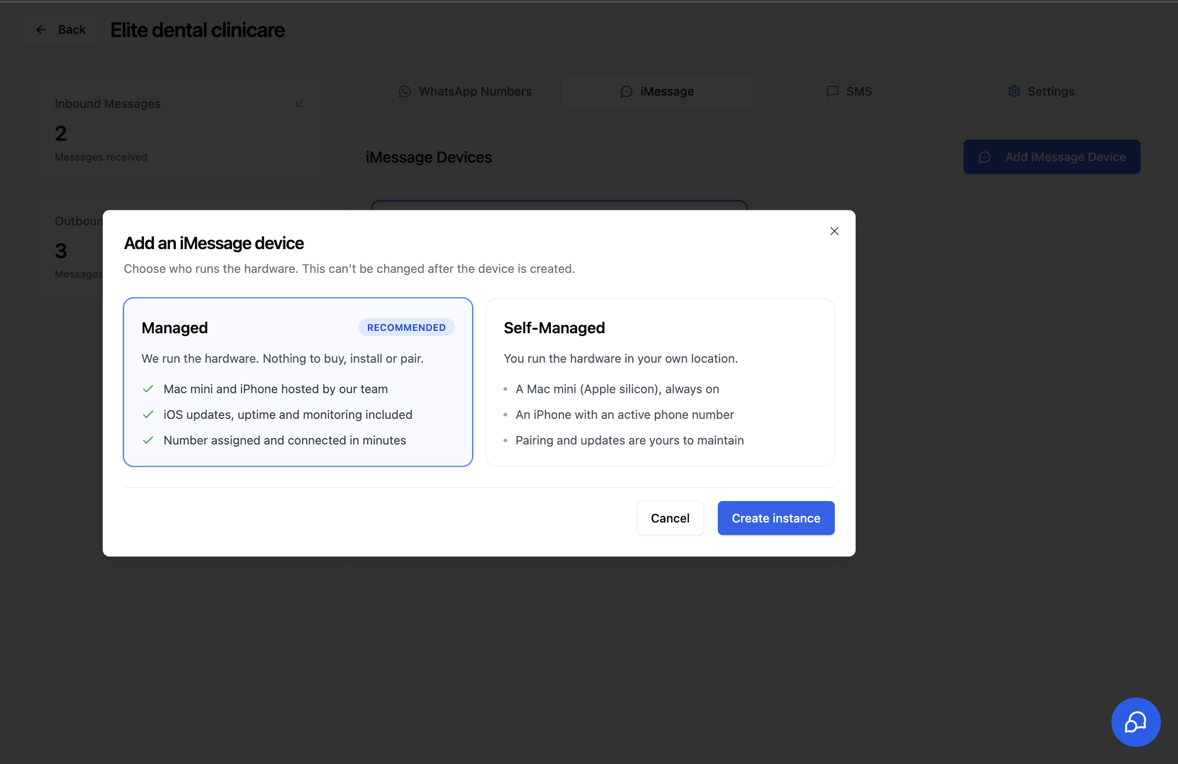The height and width of the screenshot is (764, 1178).
Task: Click the inbound arrow icon on Inbound Messages
Action: click(x=299, y=104)
